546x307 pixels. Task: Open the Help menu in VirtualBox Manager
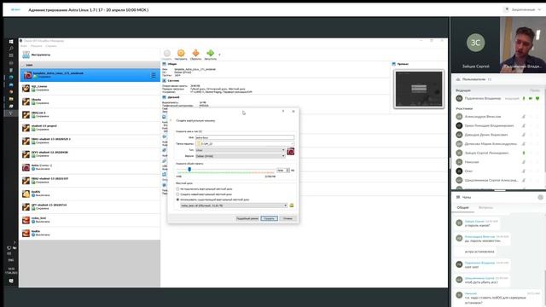[x=51, y=46]
